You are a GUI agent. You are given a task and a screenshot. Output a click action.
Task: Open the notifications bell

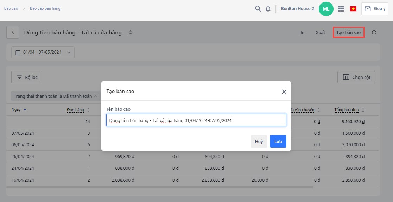click(x=268, y=9)
